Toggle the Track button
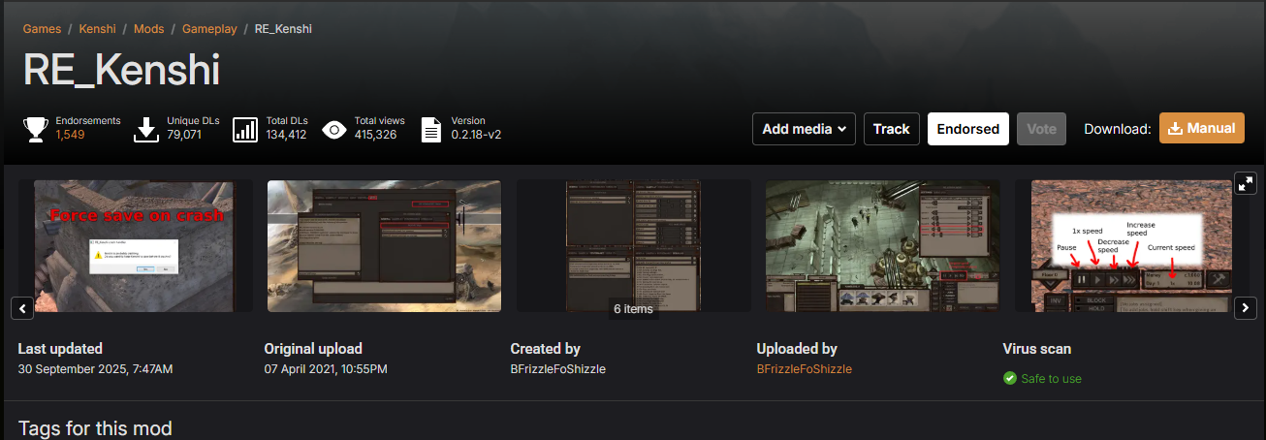This screenshot has height=440, width=1266. pyautogui.click(x=892, y=129)
